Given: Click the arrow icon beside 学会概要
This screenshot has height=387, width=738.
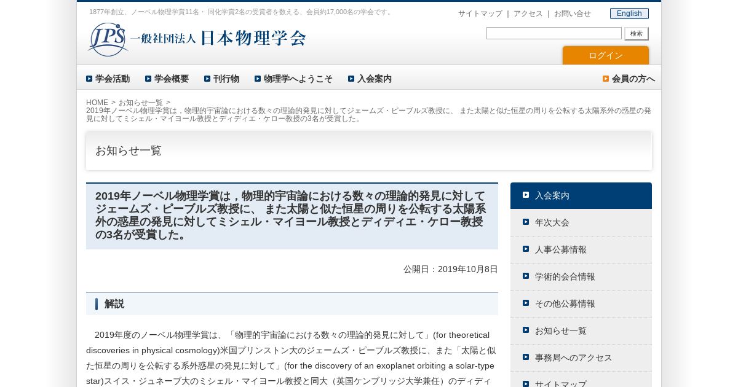Looking at the screenshot, I should pos(148,79).
